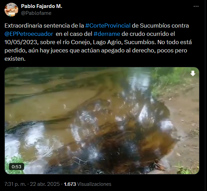This screenshot has height=191, width=207.
Task: Click the 0:53 video duration badge
Action: coord(17,167)
